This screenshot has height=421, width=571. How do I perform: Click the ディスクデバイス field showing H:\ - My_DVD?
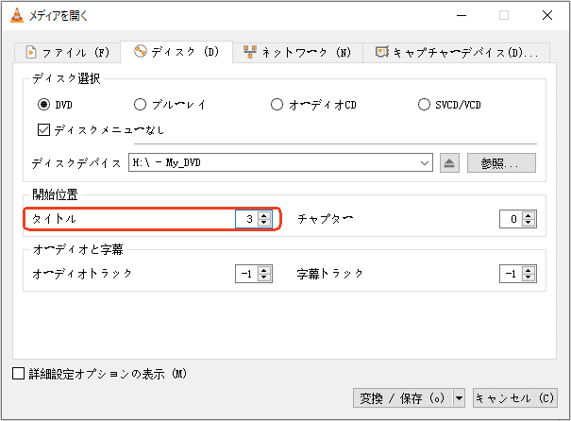[280, 162]
